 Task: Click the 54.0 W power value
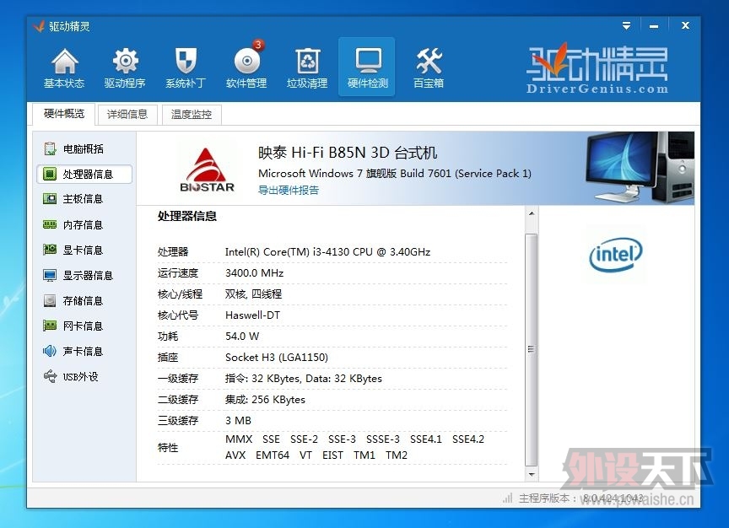(x=242, y=336)
